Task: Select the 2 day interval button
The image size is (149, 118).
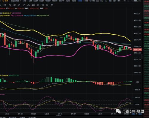Action: tap(98, 1)
